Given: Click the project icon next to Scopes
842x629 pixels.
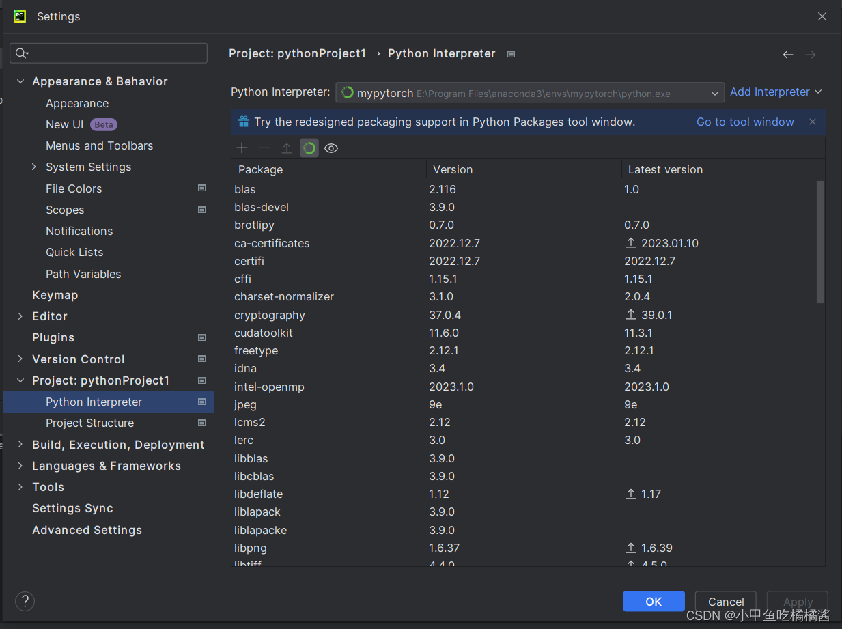Looking at the screenshot, I should click(201, 210).
